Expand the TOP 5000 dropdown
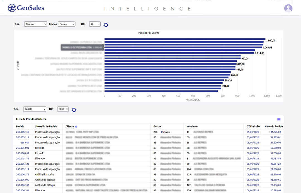Screen dimensions: 301x193 [63, 109]
